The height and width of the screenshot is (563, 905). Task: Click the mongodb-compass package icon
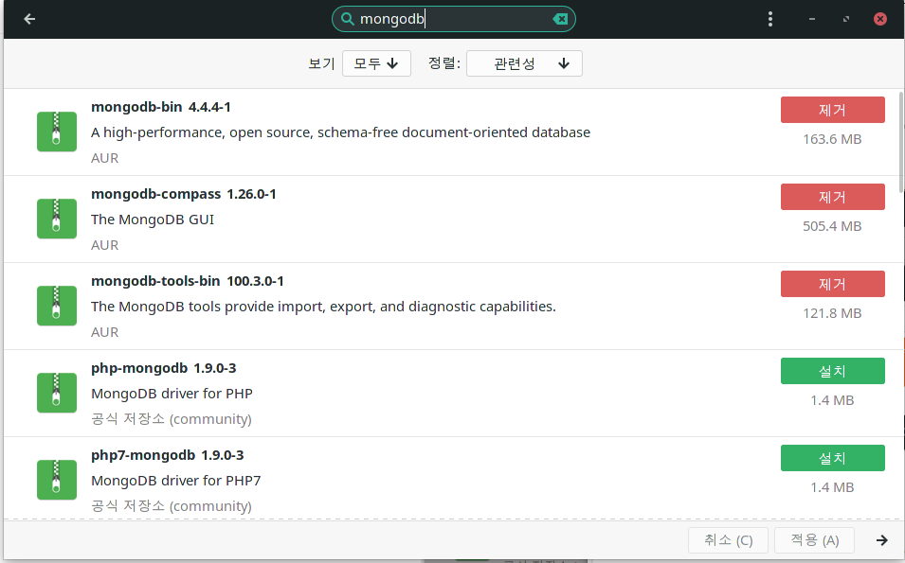(57, 219)
